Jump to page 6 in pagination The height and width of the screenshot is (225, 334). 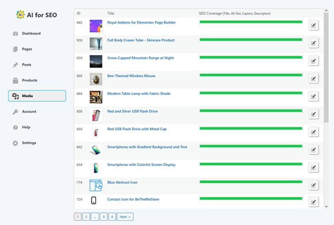[x=112, y=217]
